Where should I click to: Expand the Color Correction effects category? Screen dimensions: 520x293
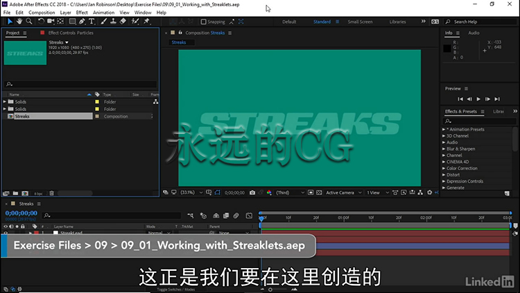tap(444, 168)
